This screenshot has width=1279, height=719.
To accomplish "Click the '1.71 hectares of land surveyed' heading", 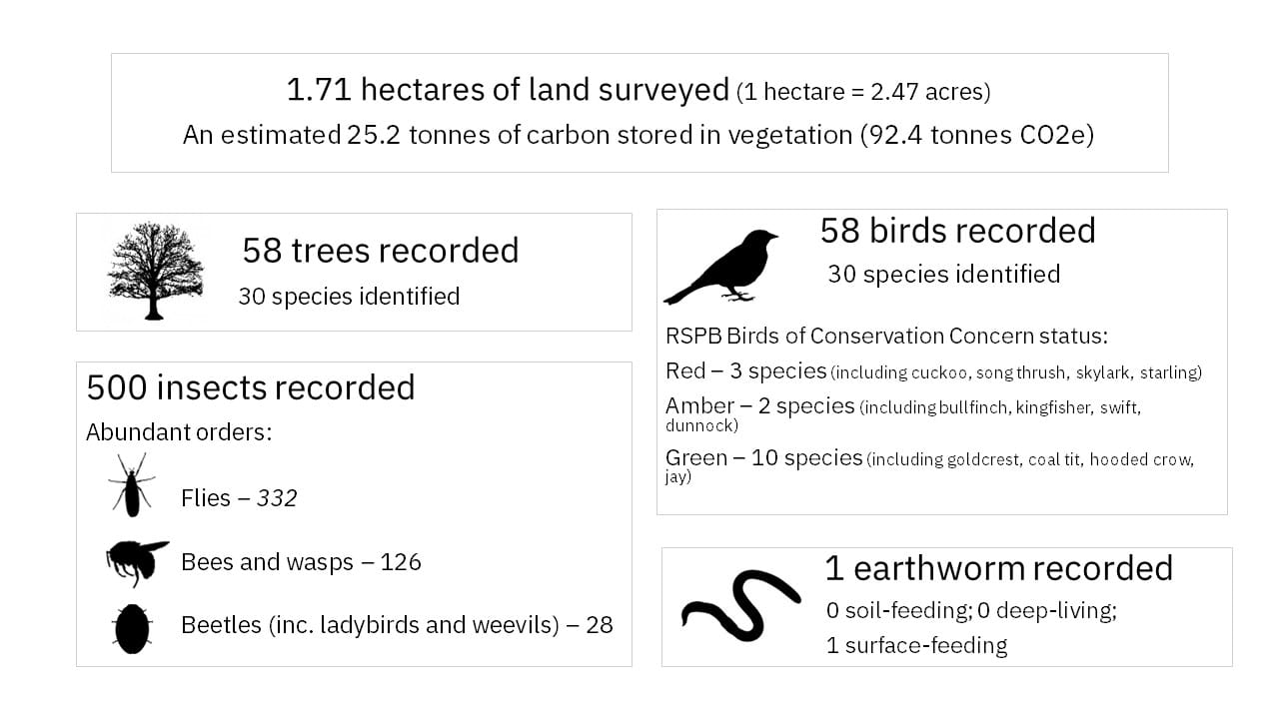I will pyautogui.click(x=508, y=90).
